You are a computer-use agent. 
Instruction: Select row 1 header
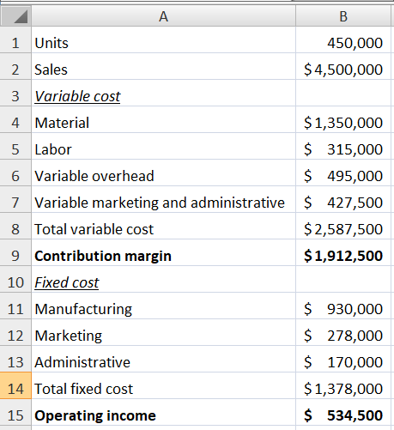click(x=15, y=39)
